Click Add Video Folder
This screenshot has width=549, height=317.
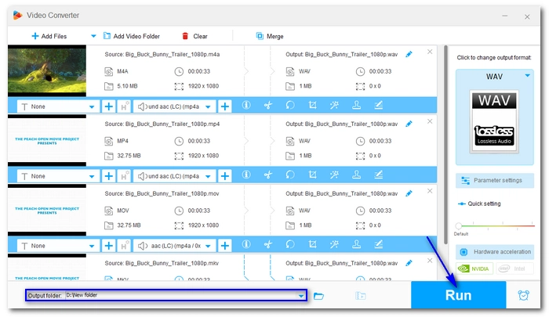(x=131, y=36)
